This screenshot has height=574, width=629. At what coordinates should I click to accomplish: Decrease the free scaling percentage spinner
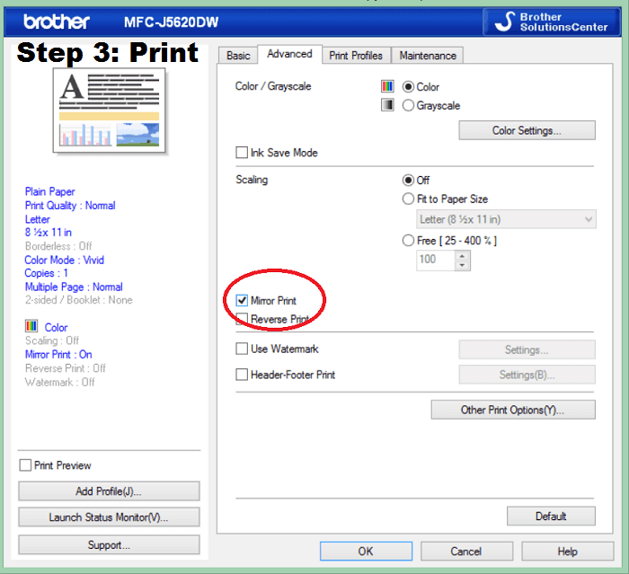(462, 266)
